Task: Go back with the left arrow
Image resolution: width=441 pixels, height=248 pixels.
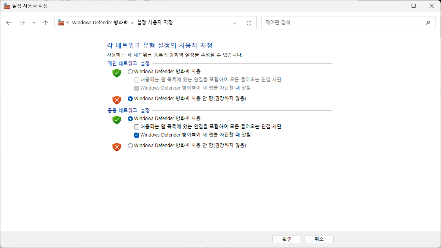Action: pyautogui.click(x=9, y=23)
